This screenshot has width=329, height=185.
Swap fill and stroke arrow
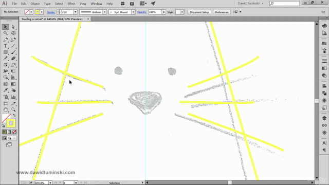(x=14, y=116)
